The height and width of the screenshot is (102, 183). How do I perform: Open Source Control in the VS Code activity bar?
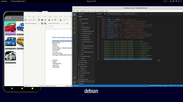(x=75, y=23)
